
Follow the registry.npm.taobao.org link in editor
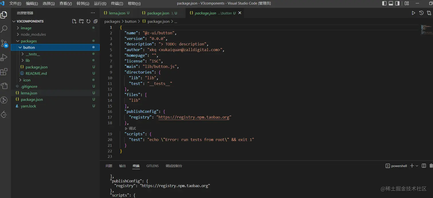pos(194,117)
